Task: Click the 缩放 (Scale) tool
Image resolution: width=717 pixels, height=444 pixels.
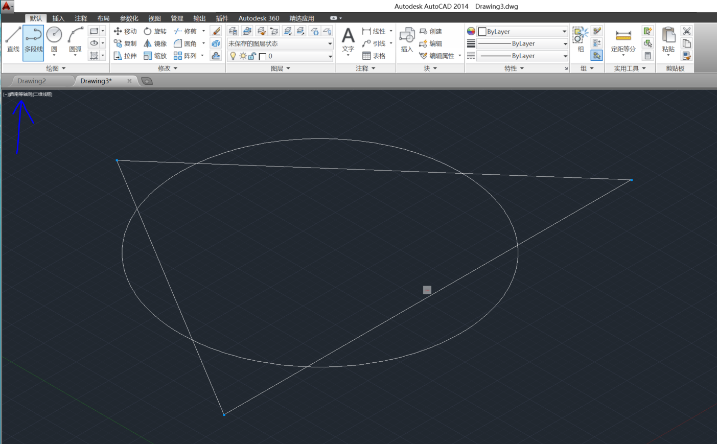Action: (155, 56)
